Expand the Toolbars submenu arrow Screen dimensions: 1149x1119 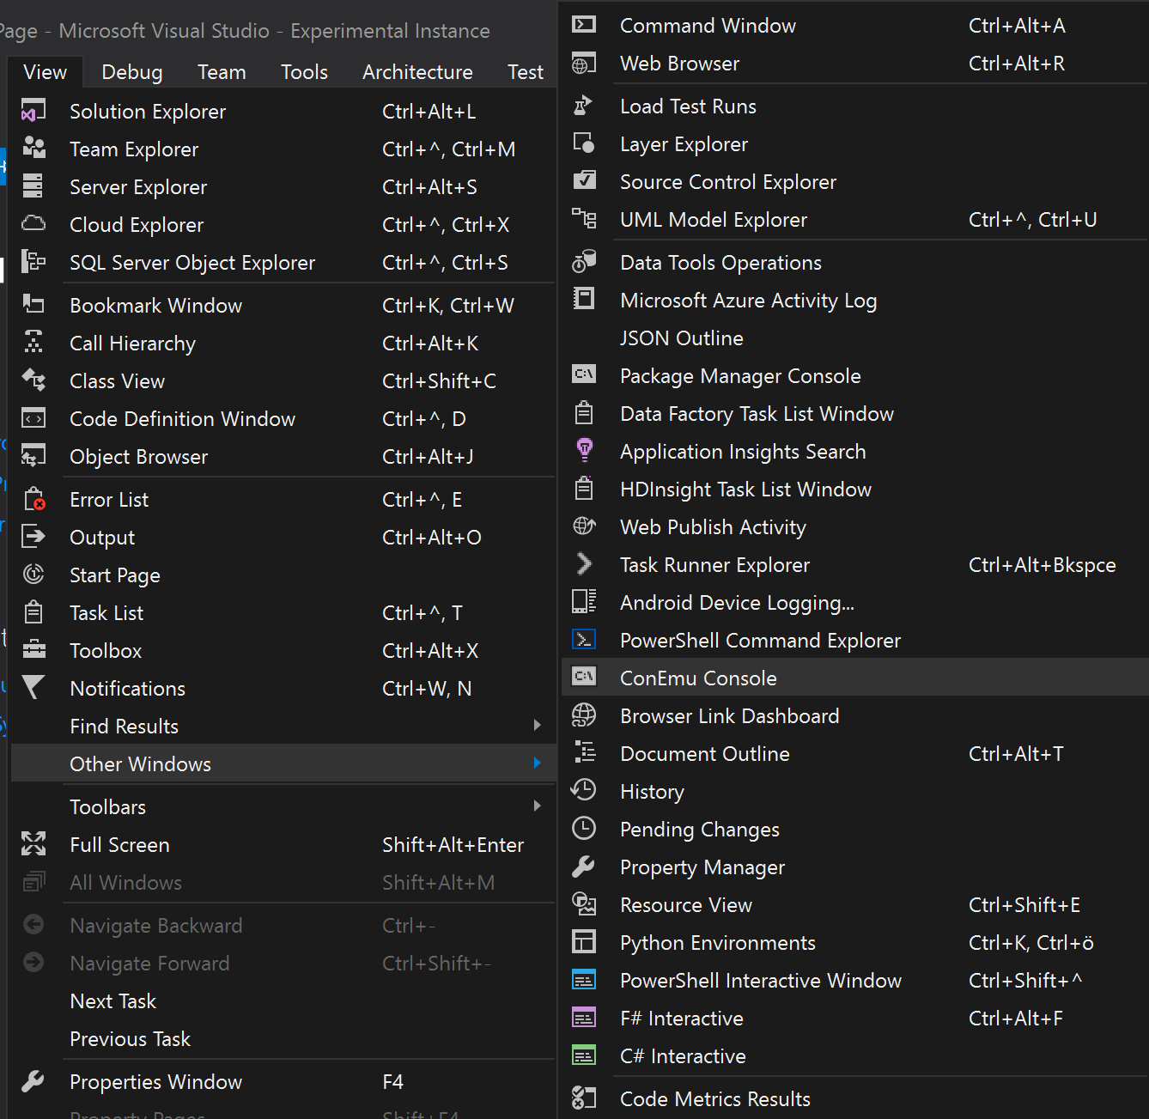click(x=537, y=807)
